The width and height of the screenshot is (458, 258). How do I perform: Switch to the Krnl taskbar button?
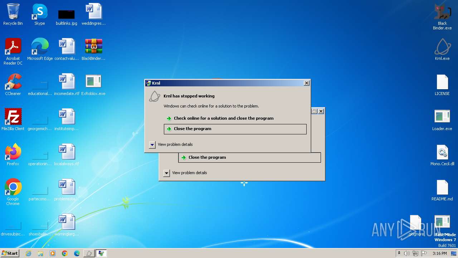(89, 253)
